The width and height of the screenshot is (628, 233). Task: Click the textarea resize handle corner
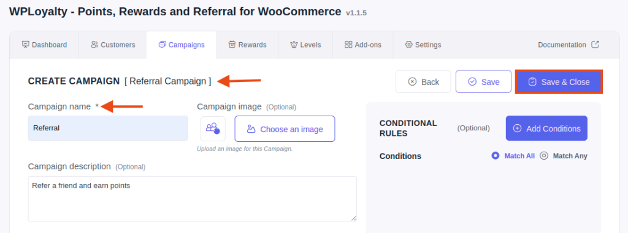(354, 218)
